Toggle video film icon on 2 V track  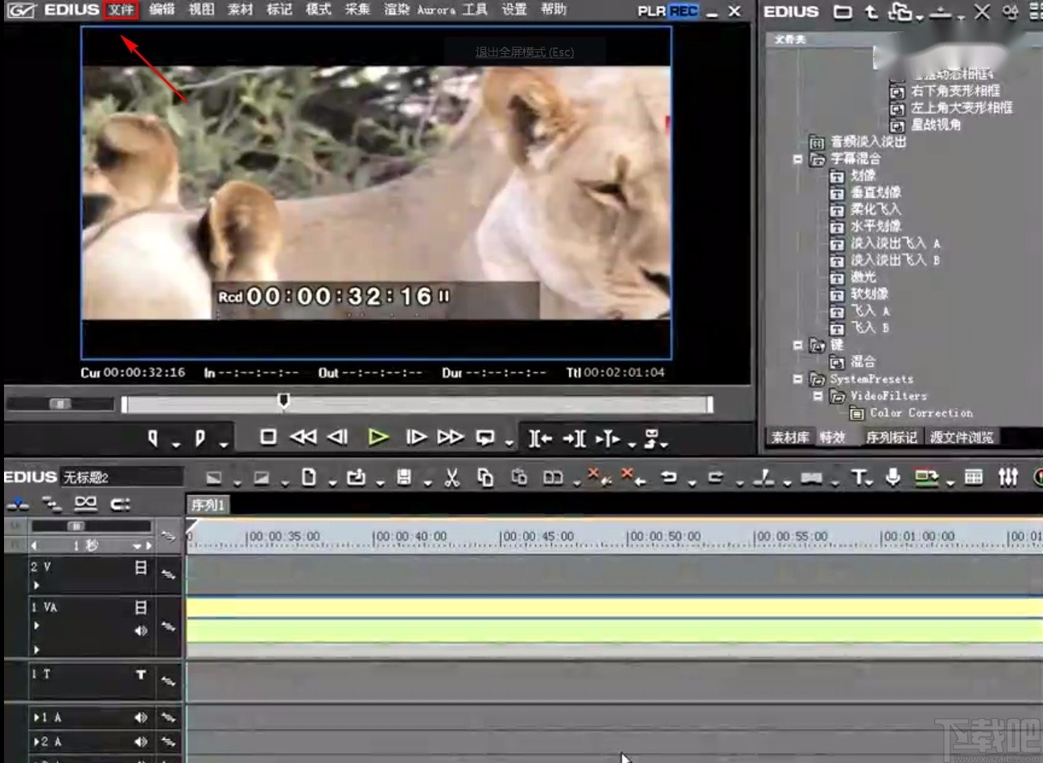click(x=141, y=567)
